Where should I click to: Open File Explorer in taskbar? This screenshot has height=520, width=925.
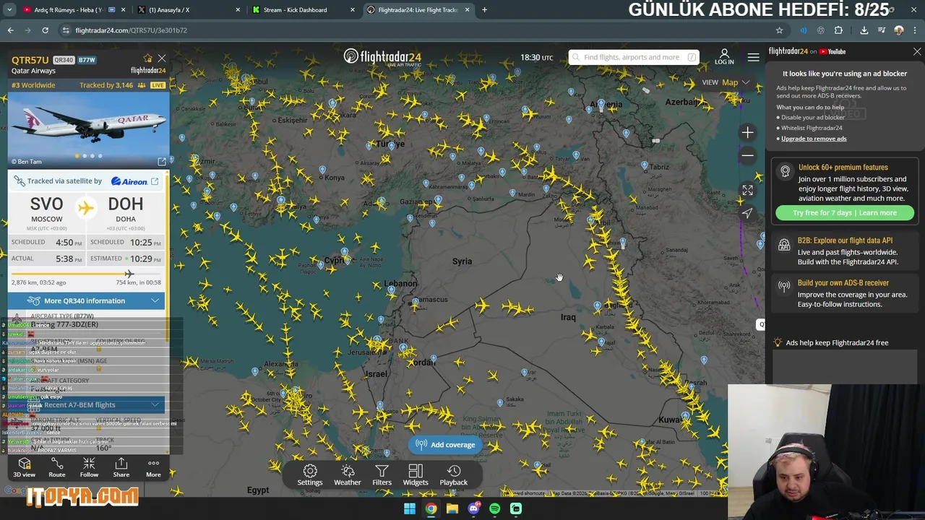click(x=452, y=508)
